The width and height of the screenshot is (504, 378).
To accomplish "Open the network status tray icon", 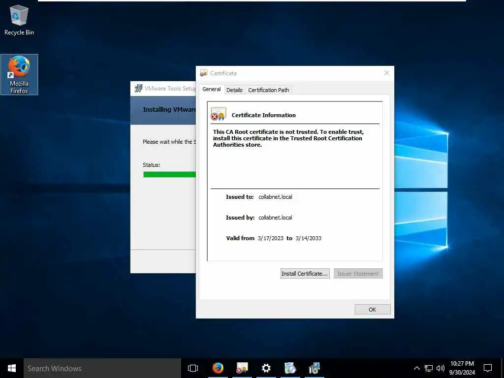I will point(429,368).
